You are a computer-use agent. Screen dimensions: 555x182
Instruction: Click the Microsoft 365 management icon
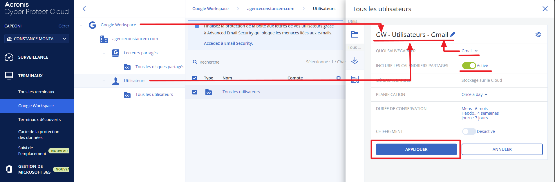9,169
